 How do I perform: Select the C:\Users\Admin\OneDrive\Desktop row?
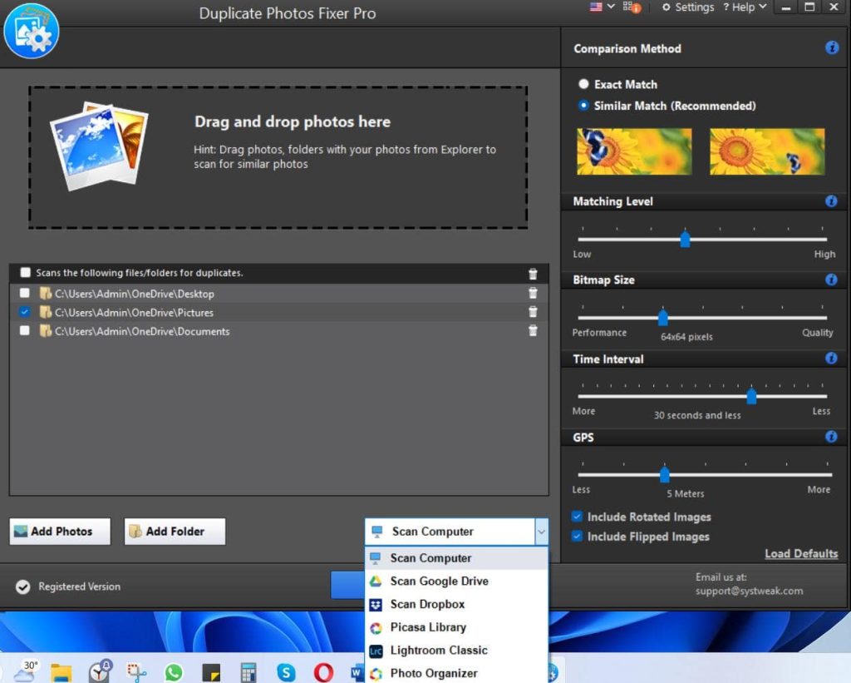[x=279, y=294]
